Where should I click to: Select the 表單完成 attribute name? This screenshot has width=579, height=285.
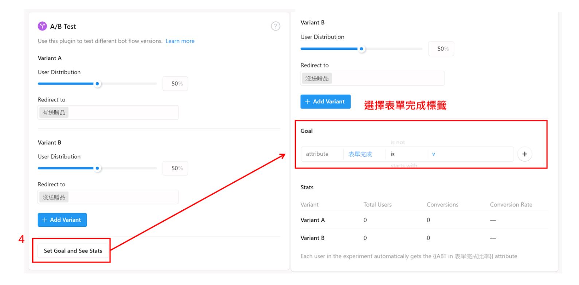click(360, 154)
